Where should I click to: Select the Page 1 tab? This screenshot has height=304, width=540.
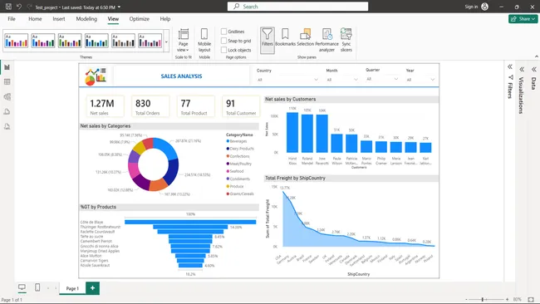pos(72,288)
